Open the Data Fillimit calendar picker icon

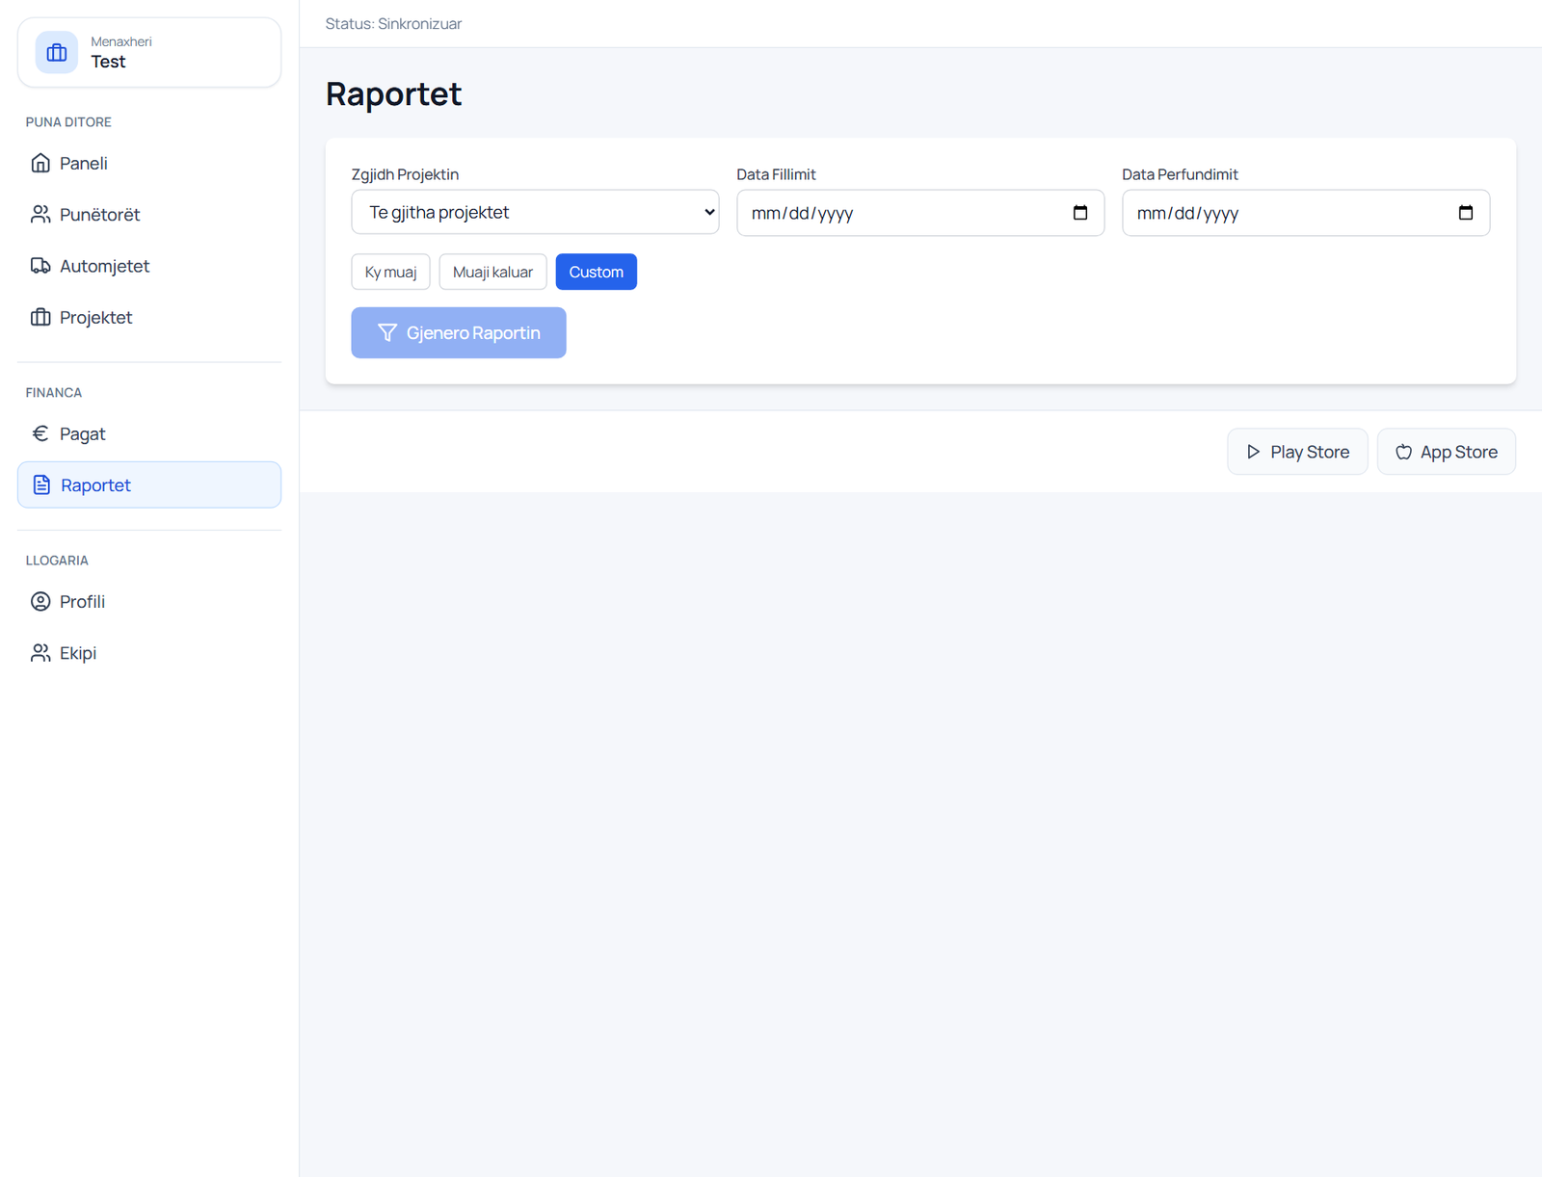[1080, 213]
